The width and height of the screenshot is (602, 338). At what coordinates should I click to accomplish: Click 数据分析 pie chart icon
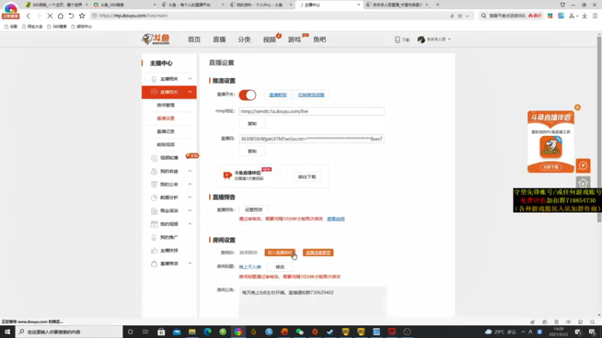click(154, 198)
